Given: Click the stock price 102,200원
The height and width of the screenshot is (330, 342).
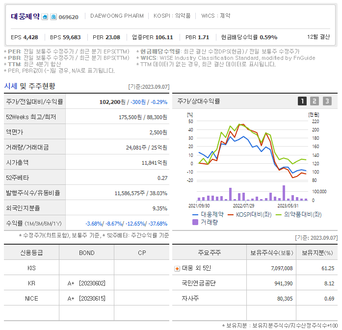Looking at the screenshot, I should [x=112, y=102].
